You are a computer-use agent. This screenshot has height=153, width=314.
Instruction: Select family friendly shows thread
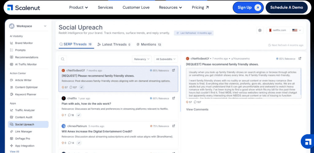[x=118, y=79]
